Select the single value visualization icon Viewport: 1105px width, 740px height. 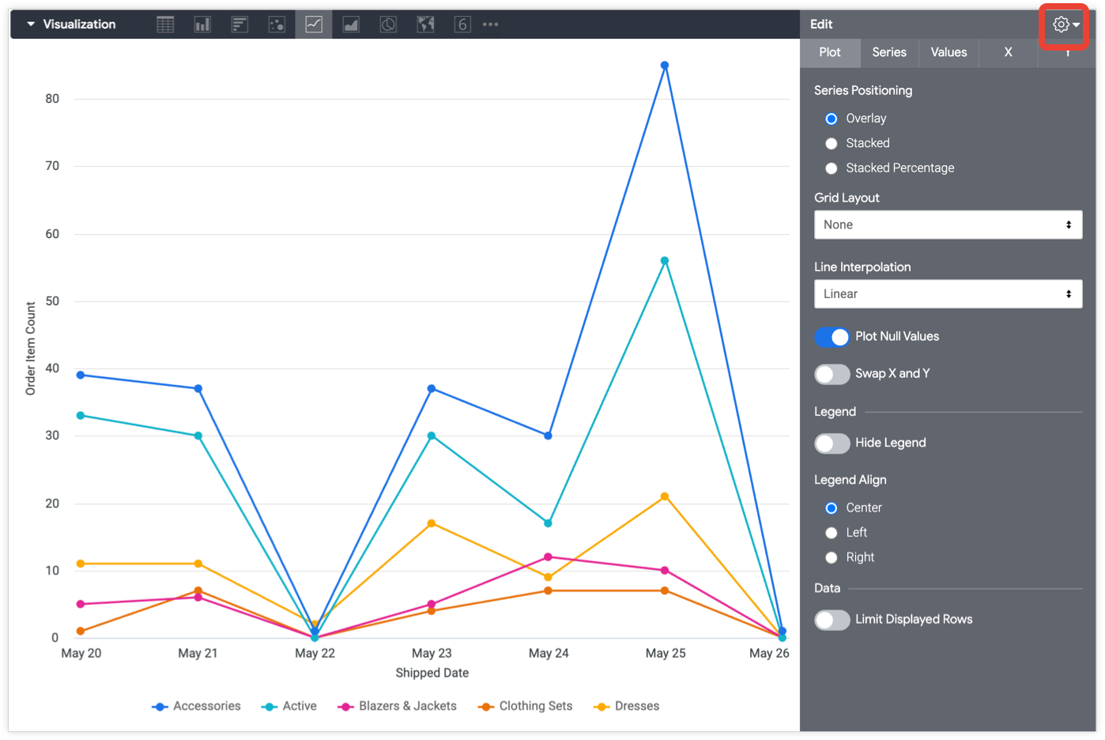click(462, 25)
